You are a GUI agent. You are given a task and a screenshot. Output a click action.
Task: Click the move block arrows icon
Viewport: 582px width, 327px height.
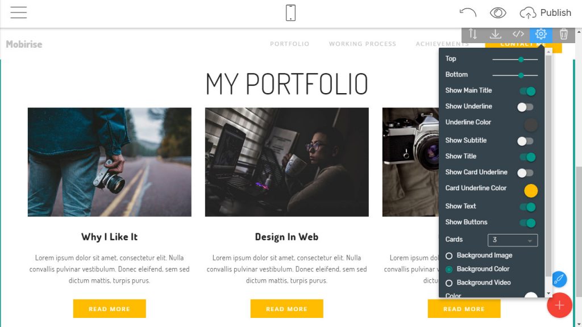pyautogui.click(x=472, y=34)
